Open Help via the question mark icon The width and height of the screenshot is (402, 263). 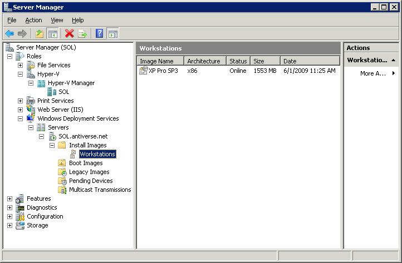pyautogui.click(x=100, y=33)
